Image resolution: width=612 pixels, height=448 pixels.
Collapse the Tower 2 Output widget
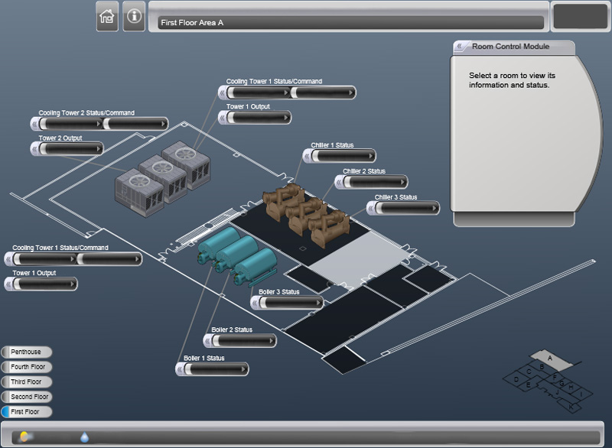[x=34, y=148]
